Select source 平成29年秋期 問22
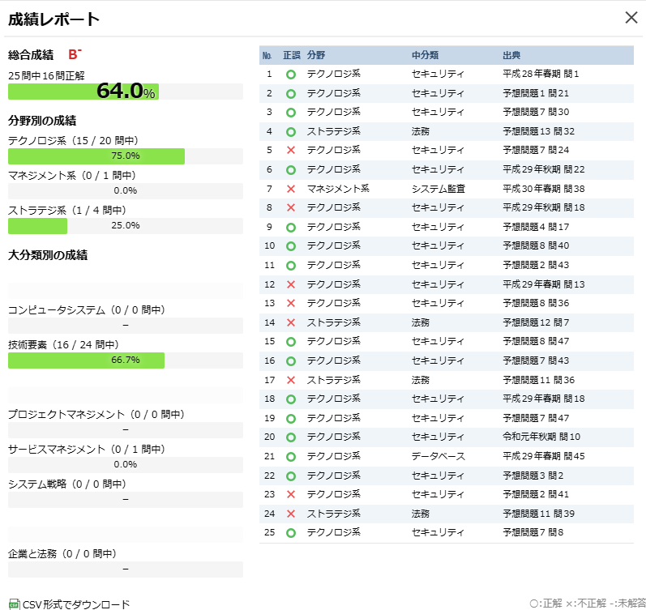Viewport: 646px width, 610px height. [543, 169]
